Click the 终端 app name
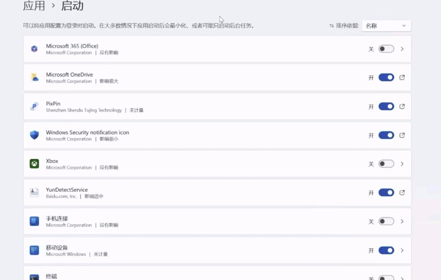This screenshot has height=280, width=441. tap(51, 277)
